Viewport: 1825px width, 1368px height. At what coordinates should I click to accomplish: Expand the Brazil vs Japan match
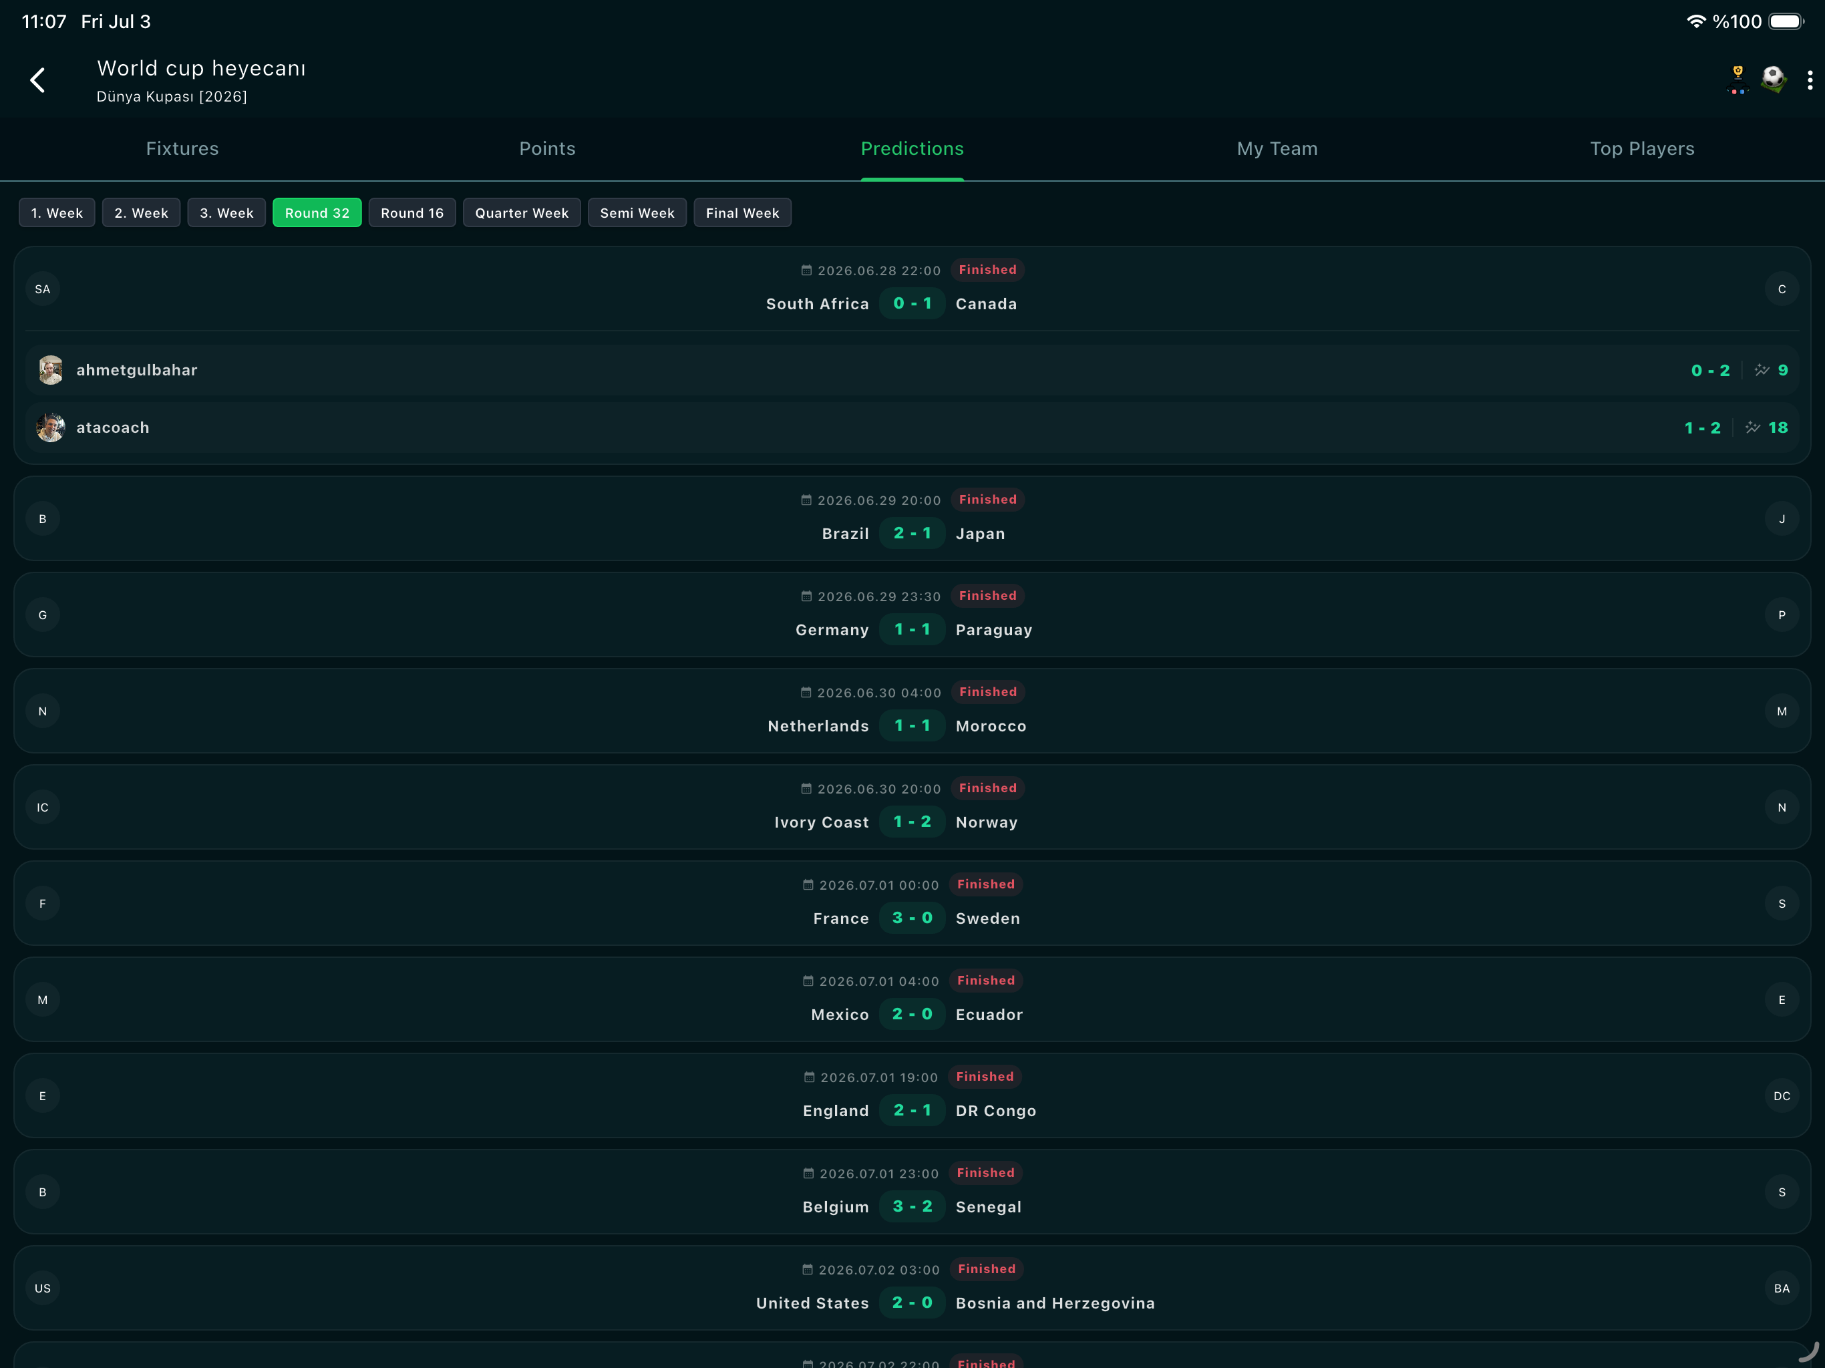[x=912, y=518]
